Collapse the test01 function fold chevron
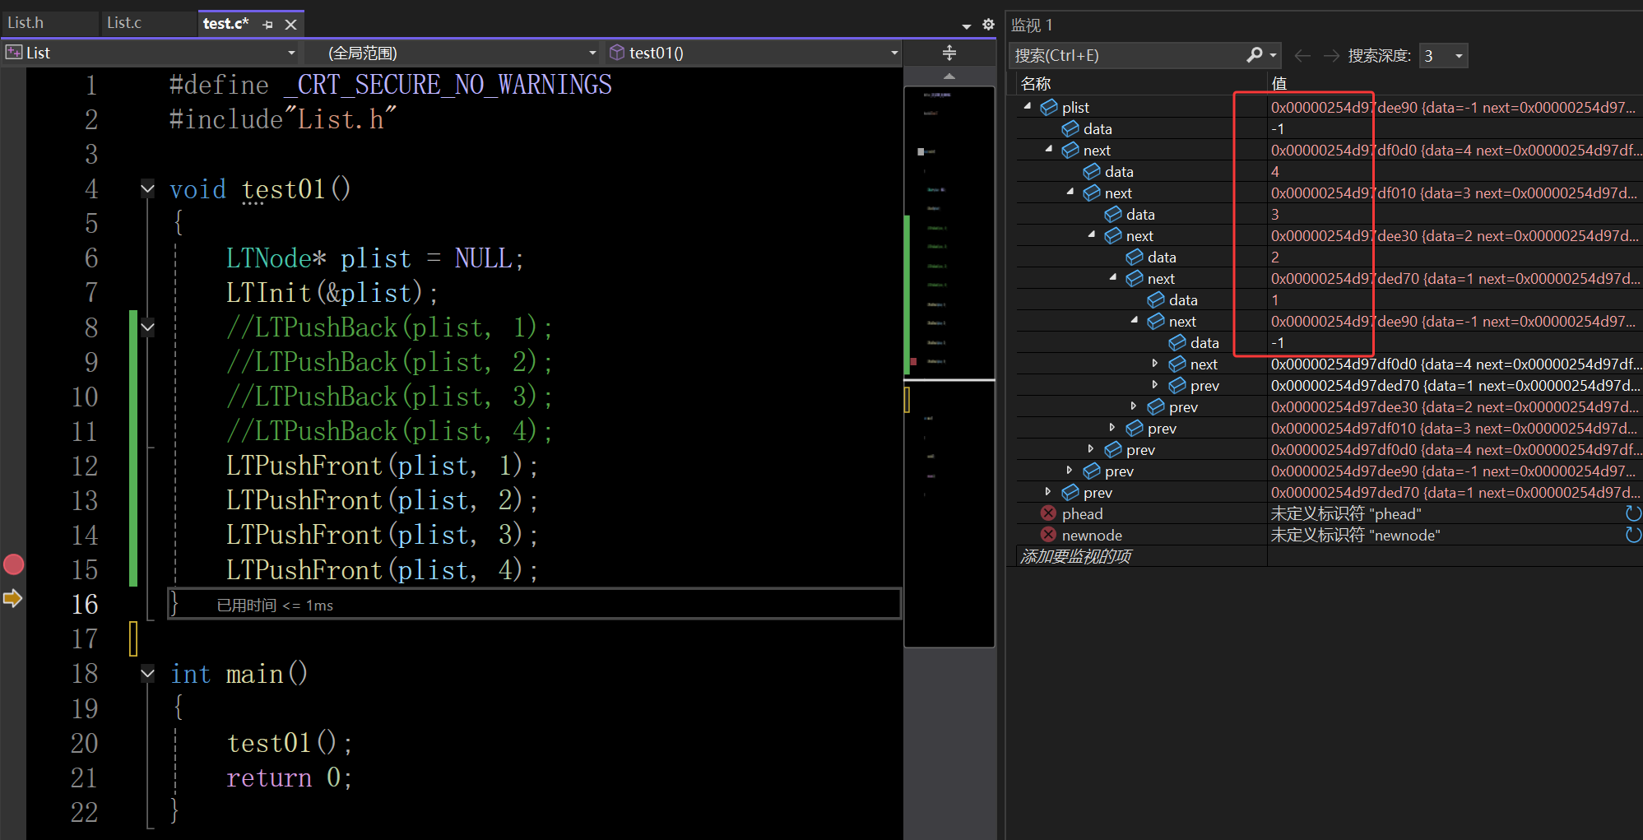Image resolution: width=1643 pixels, height=840 pixels. point(147,188)
